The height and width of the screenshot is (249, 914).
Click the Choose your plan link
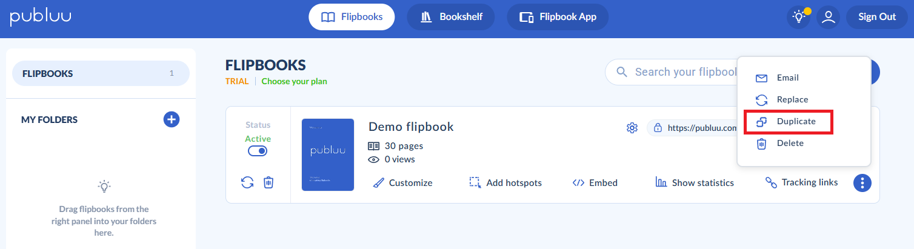[x=295, y=81]
